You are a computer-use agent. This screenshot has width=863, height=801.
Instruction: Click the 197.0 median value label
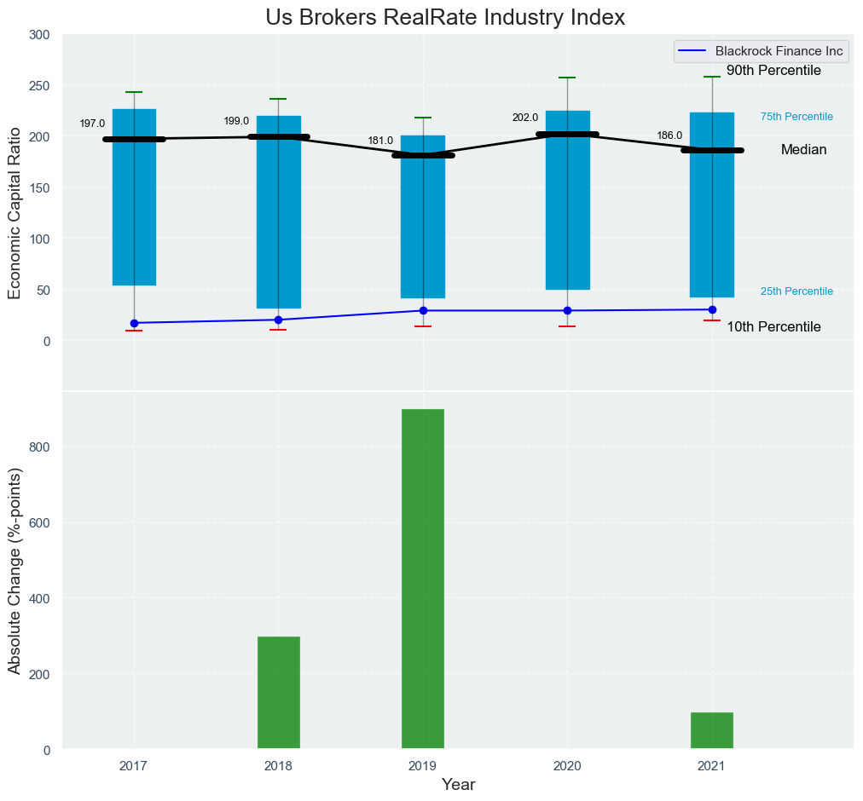92,124
